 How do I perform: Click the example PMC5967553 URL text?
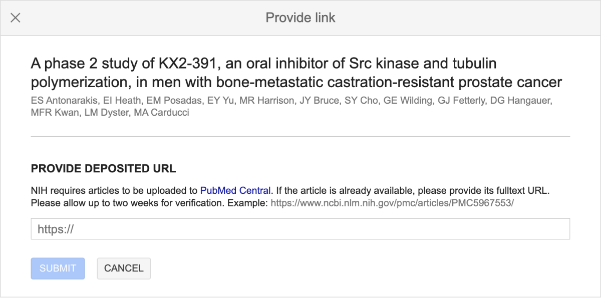pos(392,203)
